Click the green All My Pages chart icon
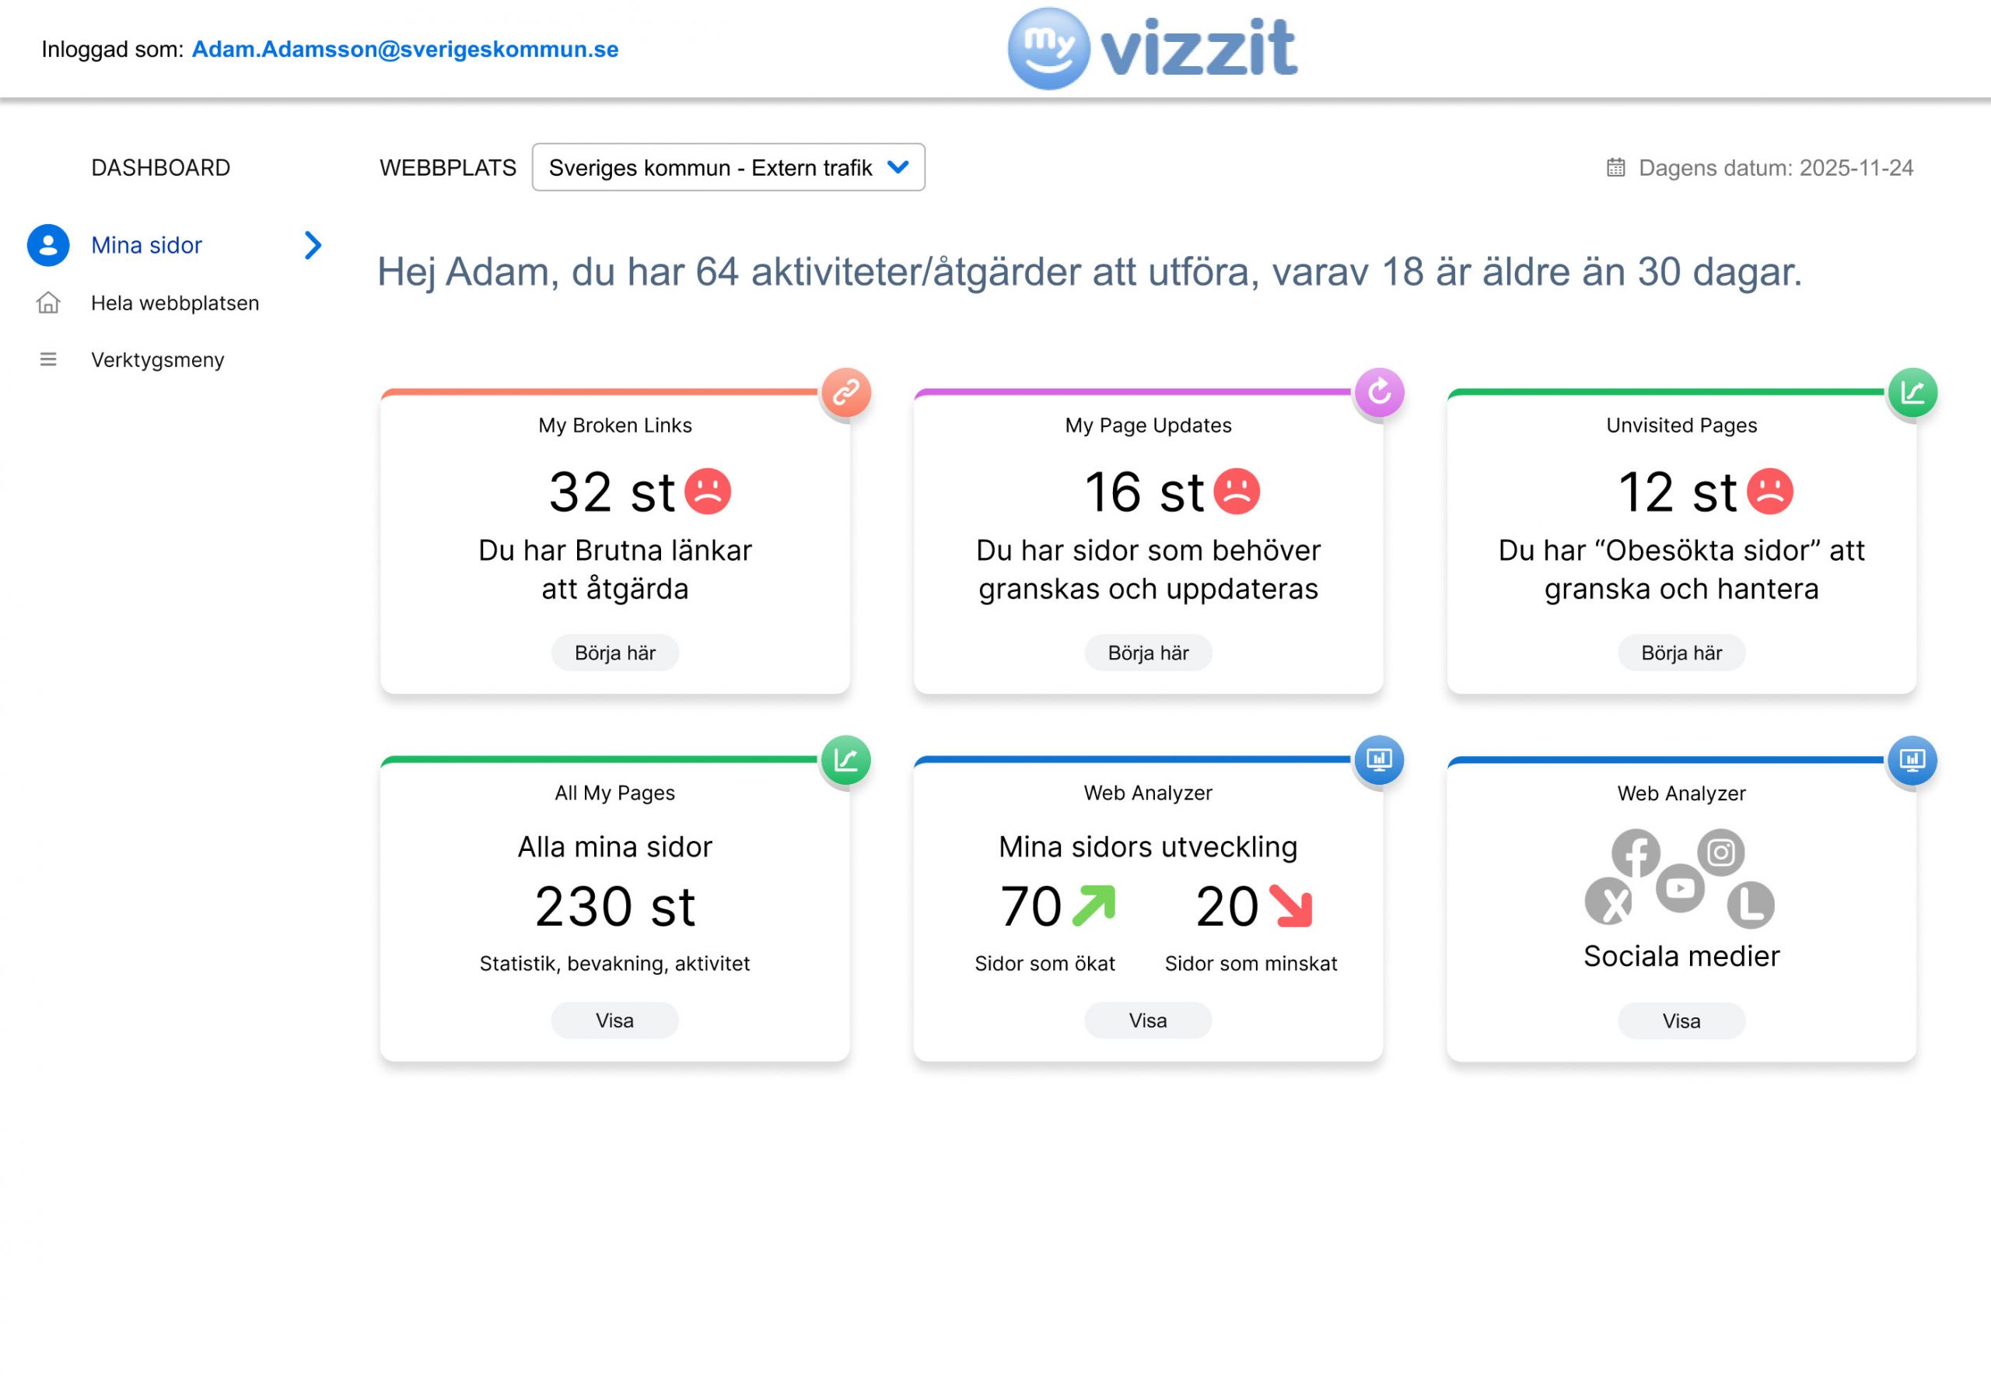This screenshot has height=1376, width=1991. [845, 759]
